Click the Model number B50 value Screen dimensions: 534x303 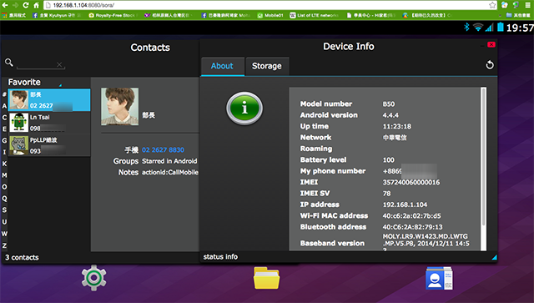[x=389, y=104]
